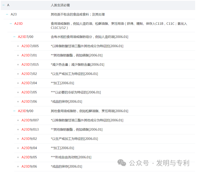Select code A23D7/04
The width and height of the screenshot is (197, 173).
tap(29, 83)
